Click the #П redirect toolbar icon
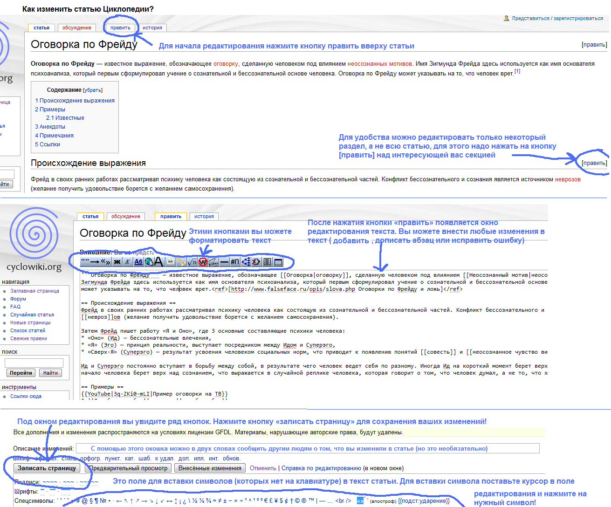 point(235,262)
